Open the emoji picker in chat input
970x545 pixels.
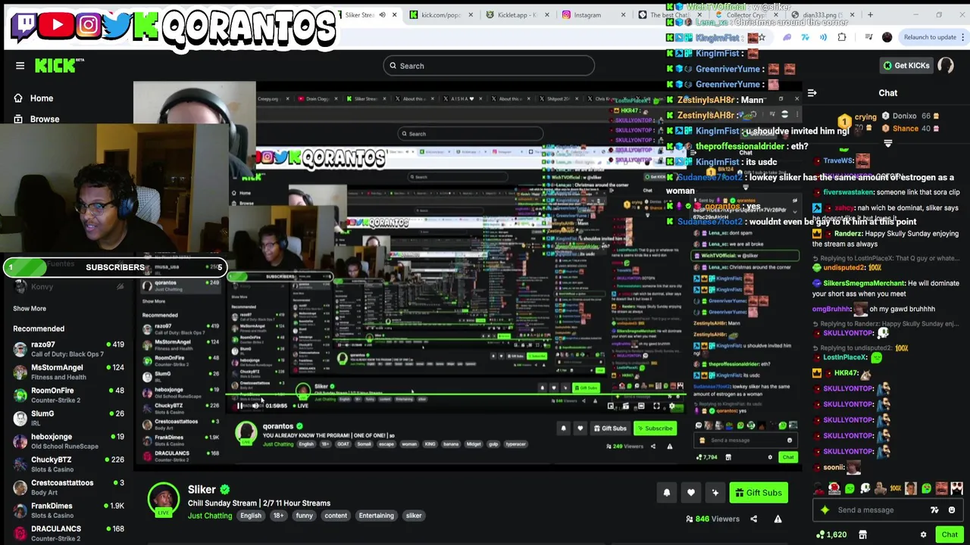coord(952,510)
